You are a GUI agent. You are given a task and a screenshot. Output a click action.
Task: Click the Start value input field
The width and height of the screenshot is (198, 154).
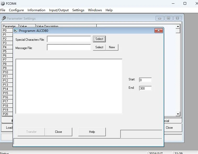click(x=145, y=80)
